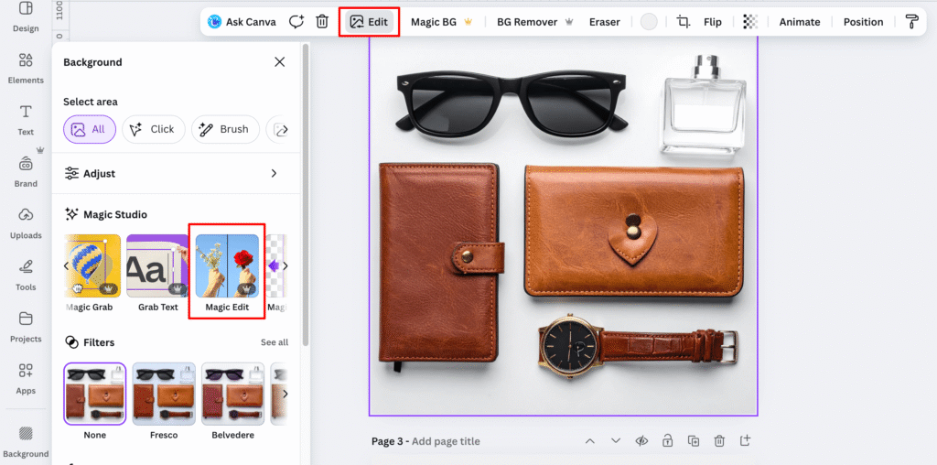Open the Position panel
The height and width of the screenshot is (465, 937).
pyautogui.click(x=863, y=22)
